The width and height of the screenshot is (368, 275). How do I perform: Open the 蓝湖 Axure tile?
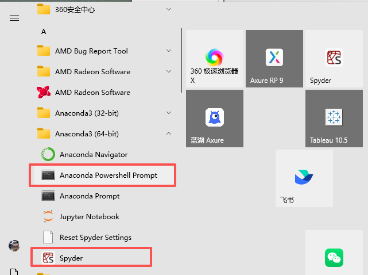[215, 119]
